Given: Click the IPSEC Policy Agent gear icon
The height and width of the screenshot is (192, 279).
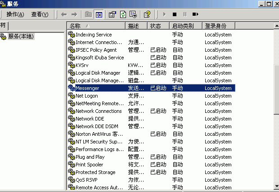Looking at the screenshot, I should point(72,49).
